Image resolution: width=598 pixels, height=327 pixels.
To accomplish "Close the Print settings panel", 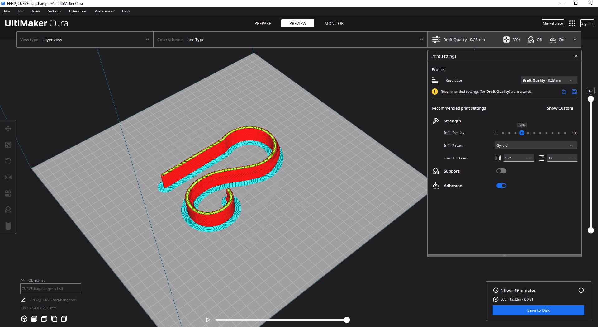I will tap(576, 56).
